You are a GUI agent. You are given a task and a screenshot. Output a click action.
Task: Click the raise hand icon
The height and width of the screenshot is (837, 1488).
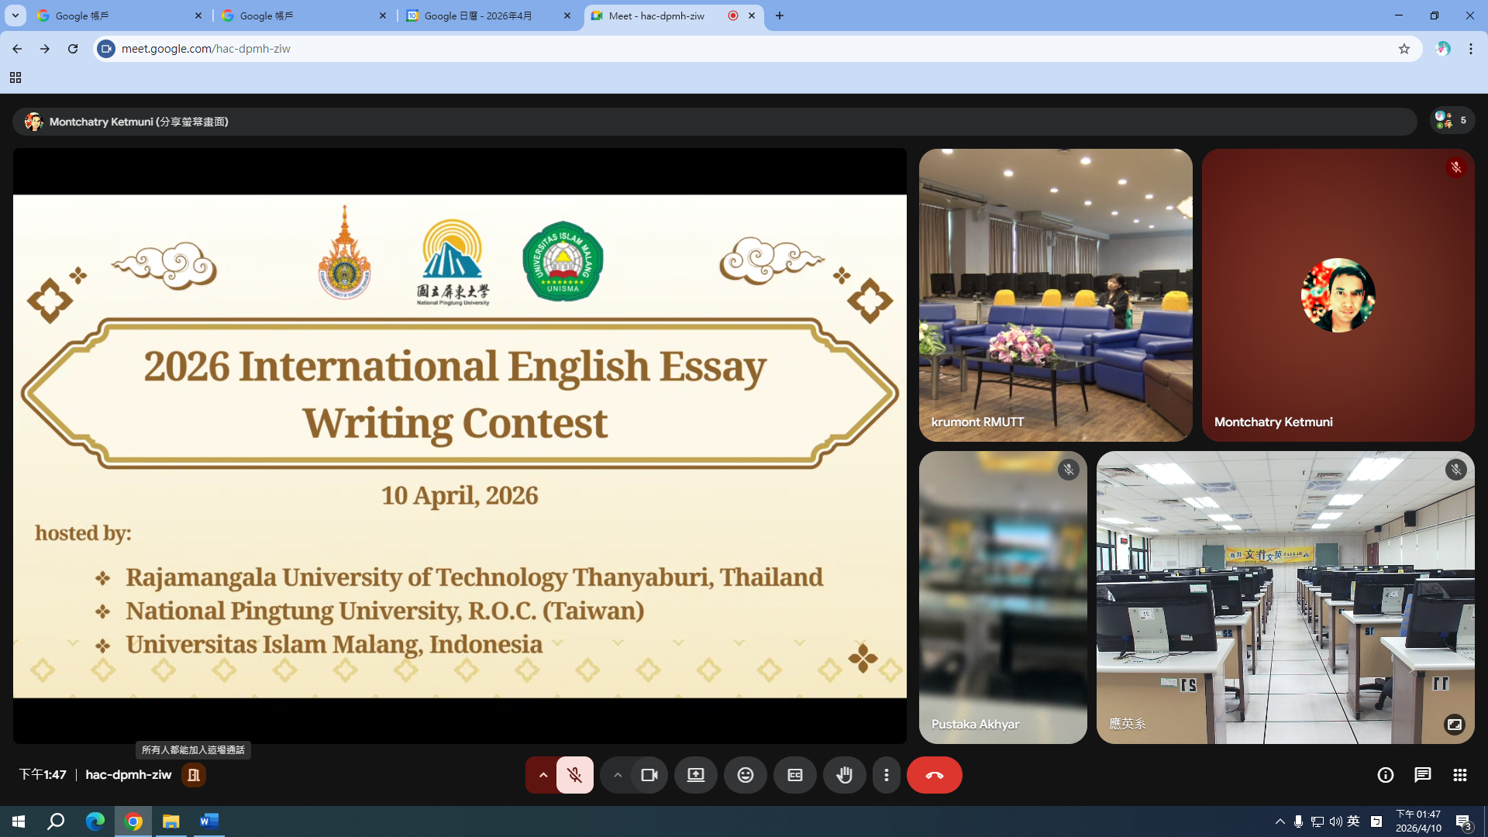(x=844, y=775)
